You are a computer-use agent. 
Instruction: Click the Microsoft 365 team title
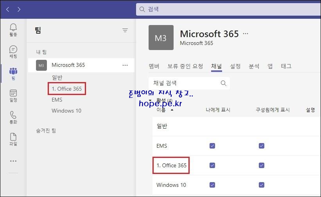[x=210, y=34]
